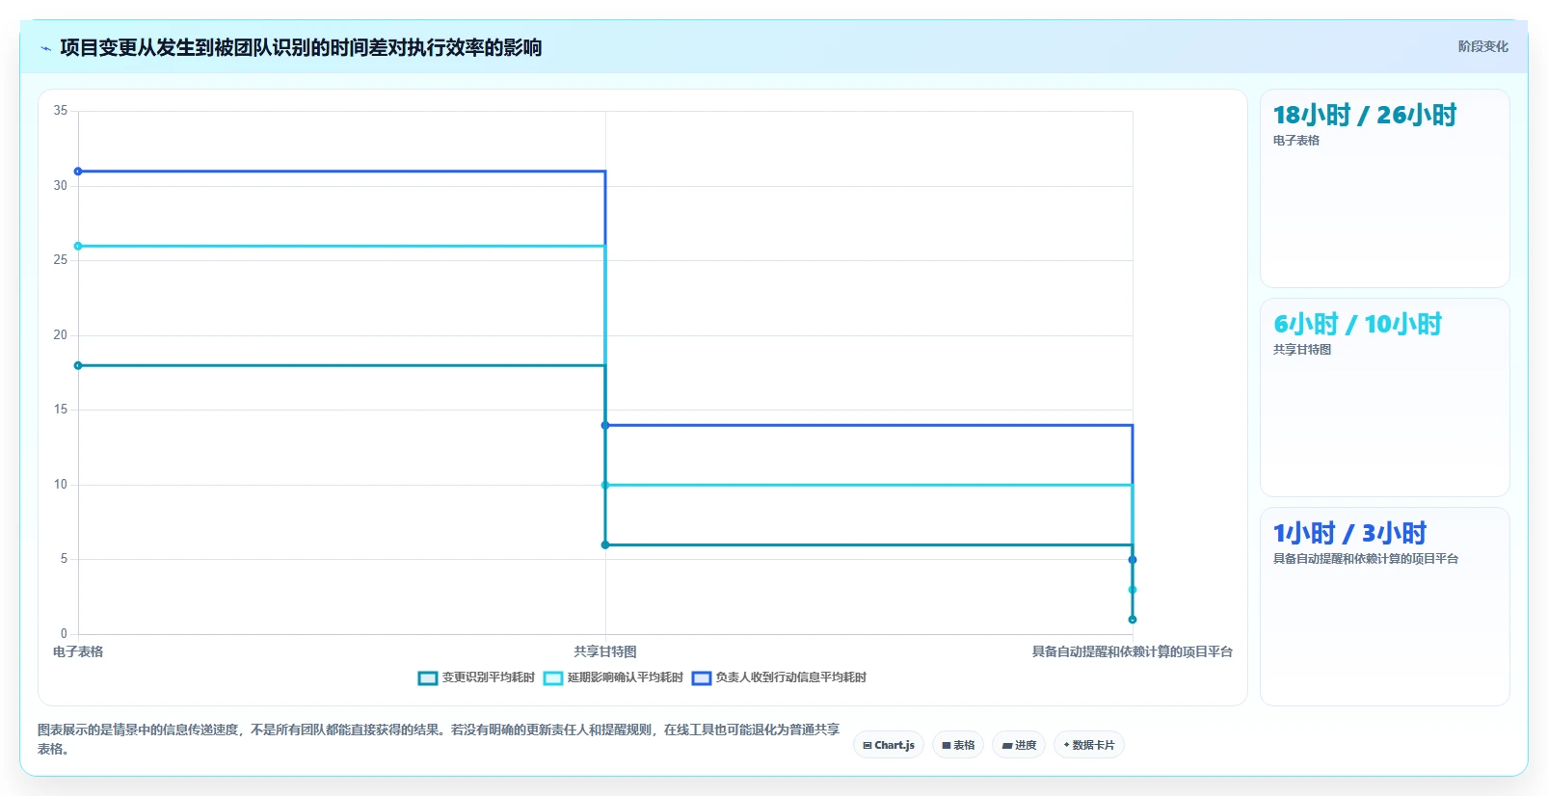Click the y-axis value 20
Image resolution: width=1548 pixels, height=796 pixels.
coord(61,335)
